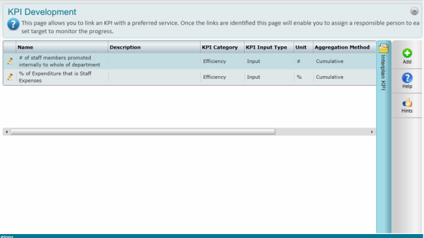This screenshot has height=238, width=424.
Task: Click the Interplan KPI folder icon
Action: [x=384, y=48]
